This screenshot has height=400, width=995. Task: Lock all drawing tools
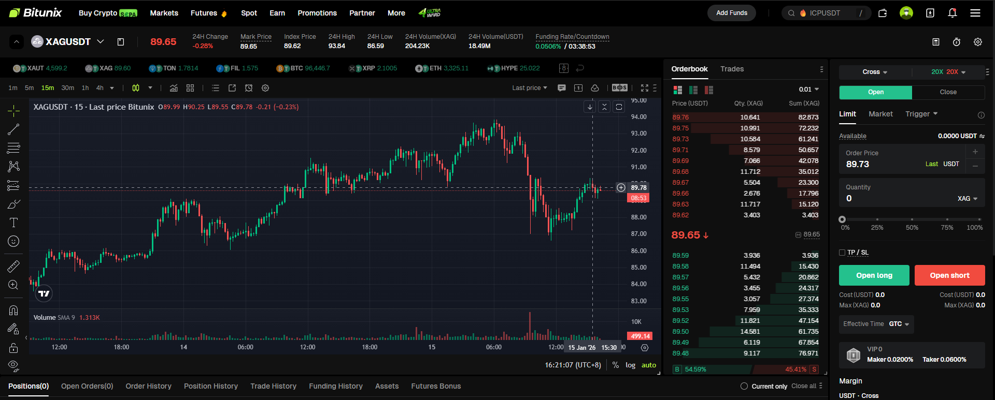click(x=13, y=348)
